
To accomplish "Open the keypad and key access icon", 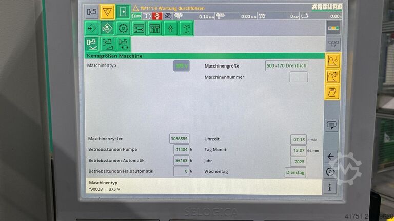I will 139,28.
